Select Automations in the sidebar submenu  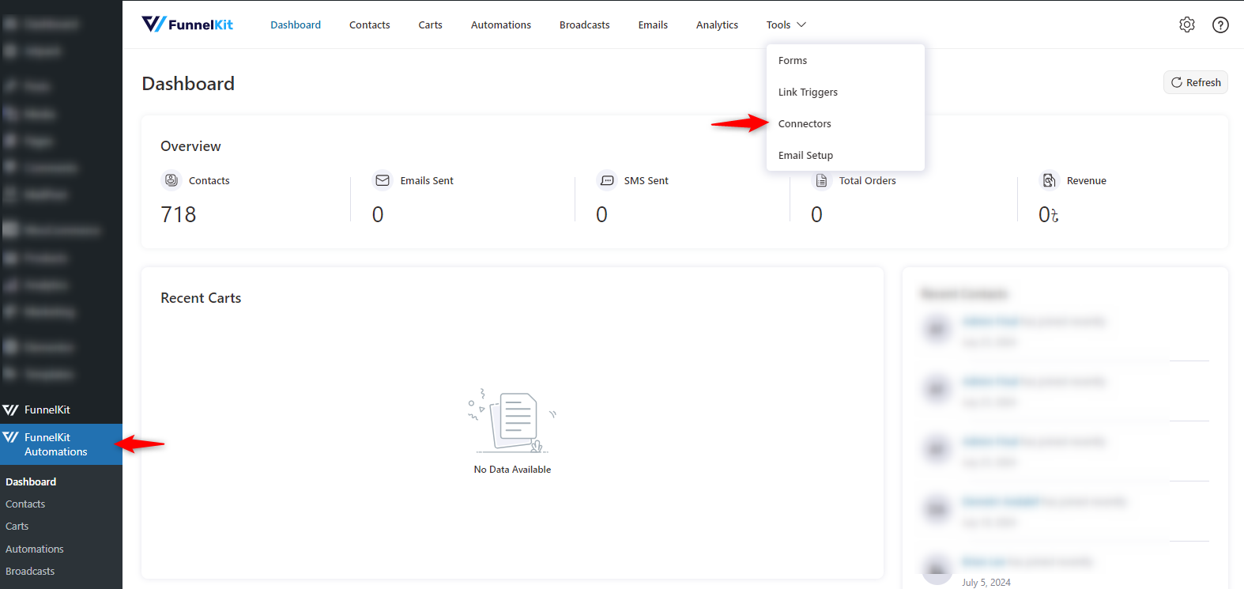point(35,549)
